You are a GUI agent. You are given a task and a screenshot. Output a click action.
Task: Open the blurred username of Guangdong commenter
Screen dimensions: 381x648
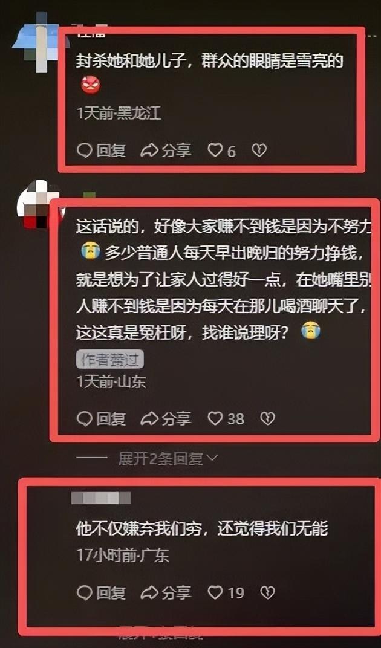click(101, 497)
